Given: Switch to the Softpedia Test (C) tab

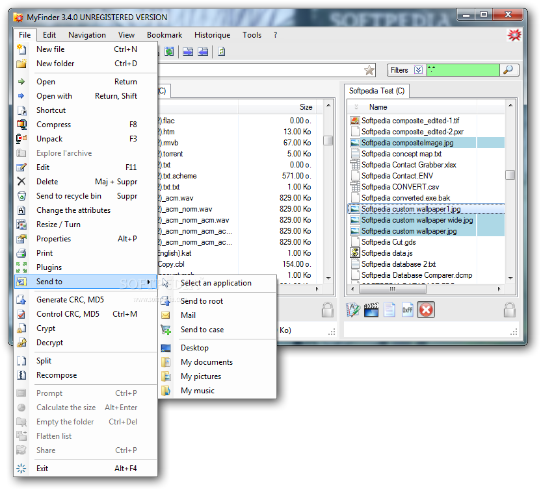Looking at the screenshot, I should (376, 91).
